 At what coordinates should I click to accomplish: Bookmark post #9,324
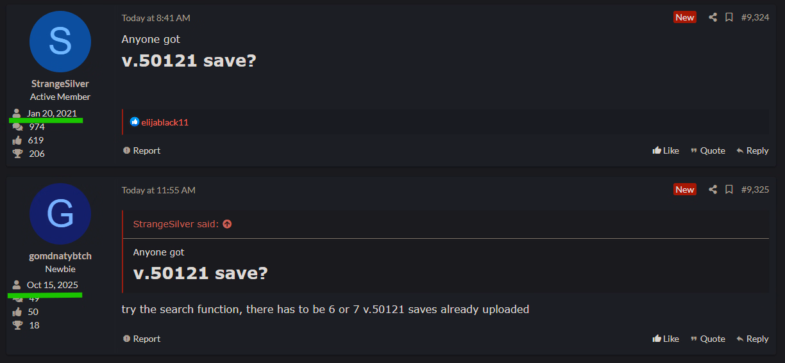729,17
